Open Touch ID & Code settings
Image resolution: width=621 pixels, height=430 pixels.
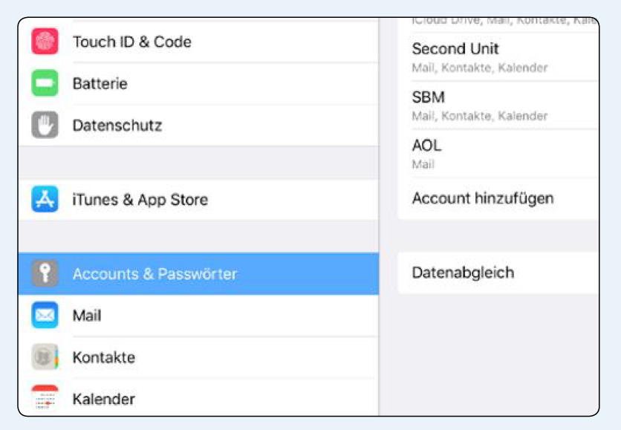coord(198,42)
